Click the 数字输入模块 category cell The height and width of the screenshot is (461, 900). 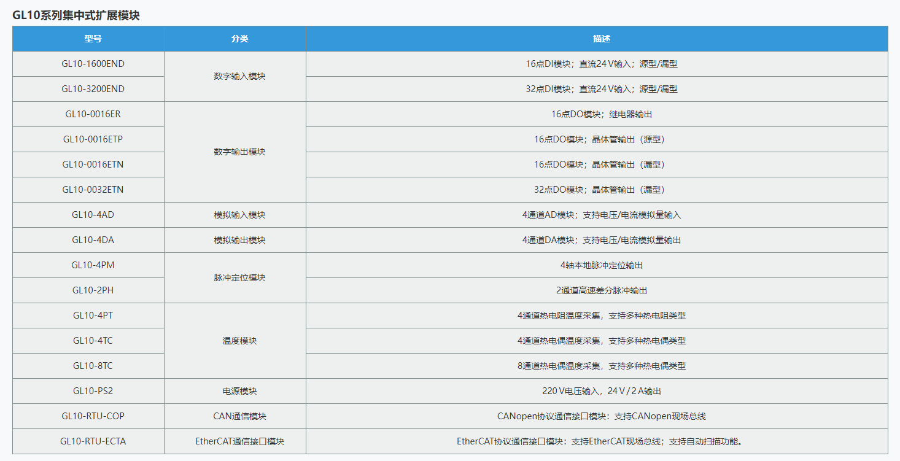click(239, 77)
